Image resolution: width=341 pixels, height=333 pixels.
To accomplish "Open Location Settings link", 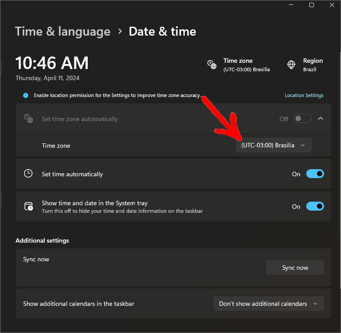I will (304, 95).
